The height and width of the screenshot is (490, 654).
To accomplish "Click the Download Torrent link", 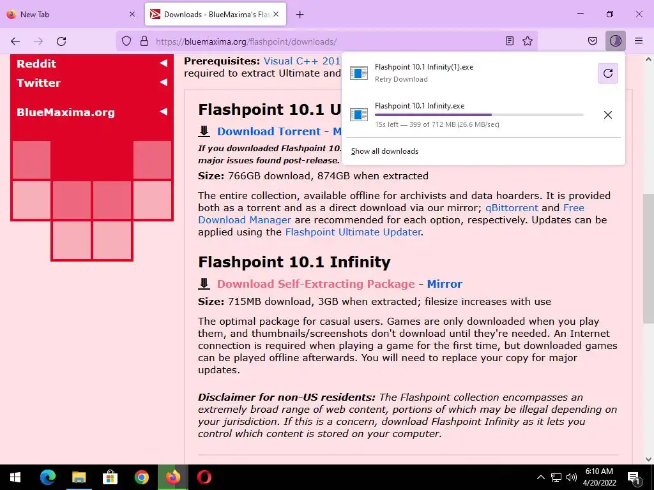I will (x=269, y=131).
